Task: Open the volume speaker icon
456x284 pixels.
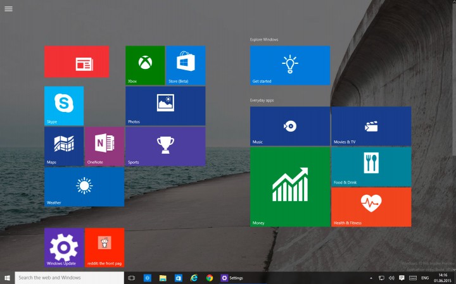Action: [391, 278]
